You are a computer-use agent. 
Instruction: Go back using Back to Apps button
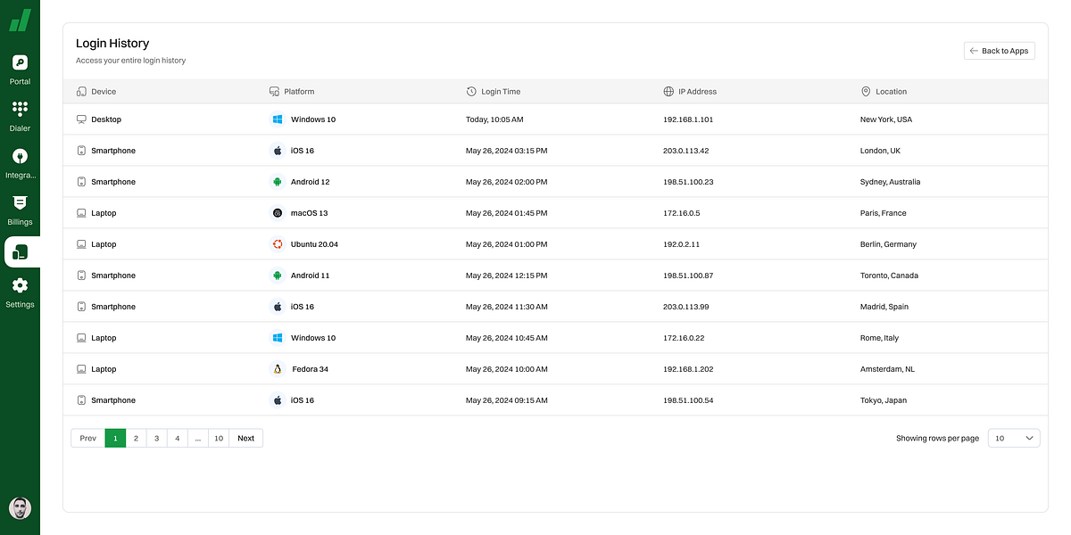pos(1000,51)
